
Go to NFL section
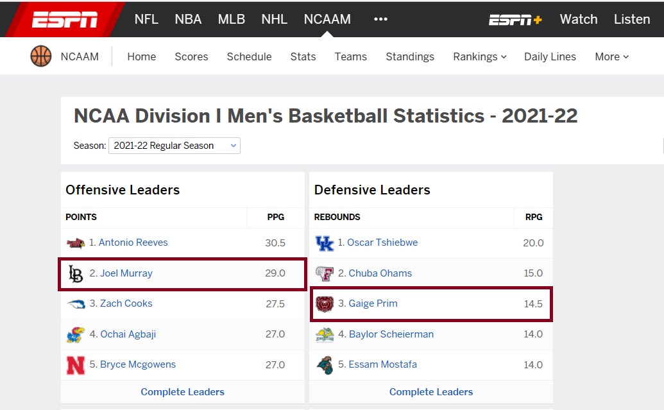tap(146, 19)
